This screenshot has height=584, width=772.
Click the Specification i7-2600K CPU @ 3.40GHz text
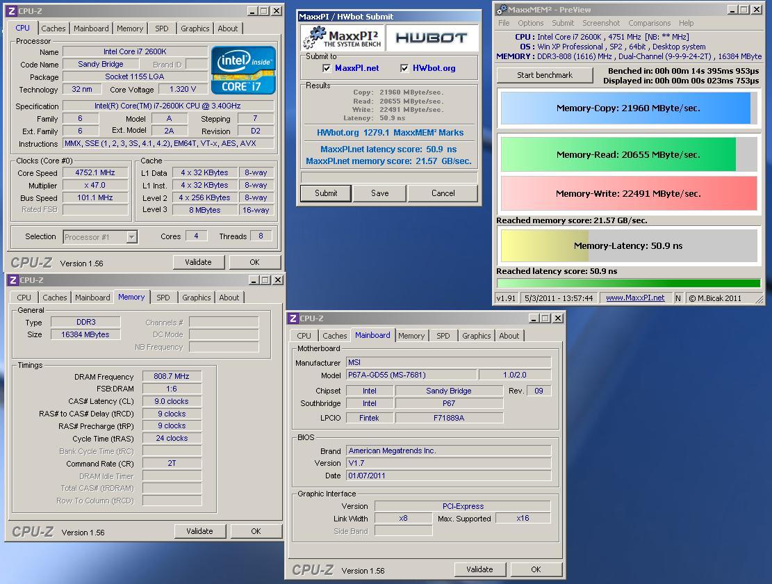[168, 106]
